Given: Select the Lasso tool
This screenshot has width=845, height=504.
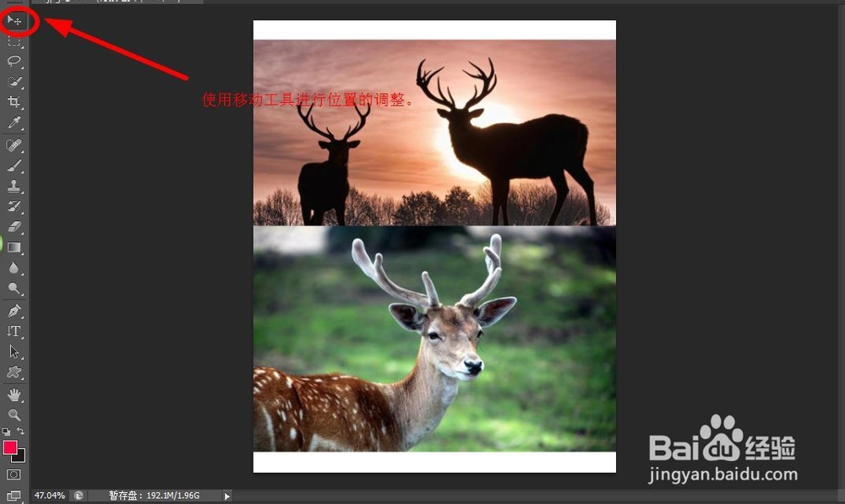Looking at the screenshot, I should (14, 61).
